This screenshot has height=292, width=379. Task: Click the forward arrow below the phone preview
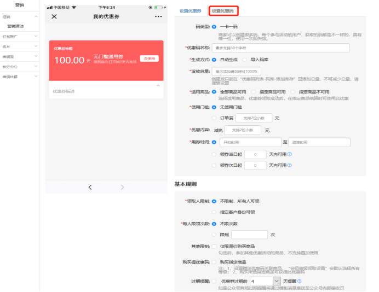122,187
